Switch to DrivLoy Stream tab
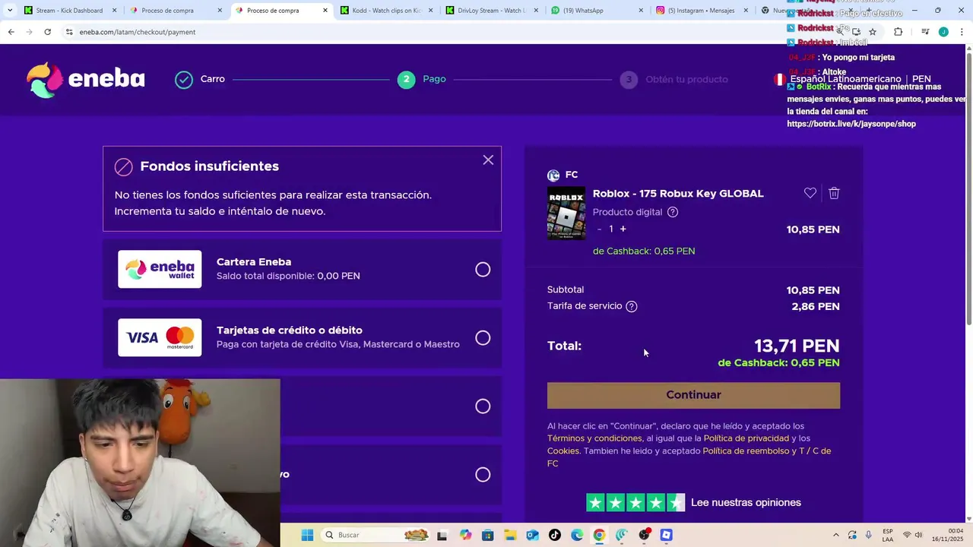The height and width of the screenshot is (547, 973). (490, 11)
